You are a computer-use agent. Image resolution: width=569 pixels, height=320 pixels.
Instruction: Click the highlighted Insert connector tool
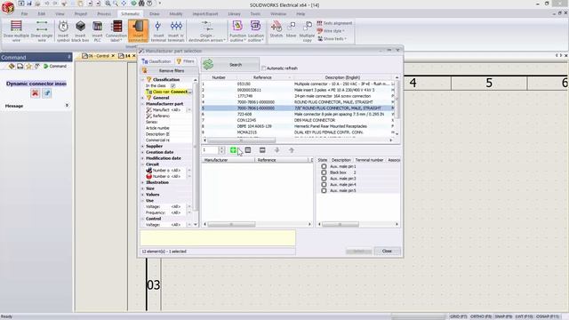coord(138,31)
